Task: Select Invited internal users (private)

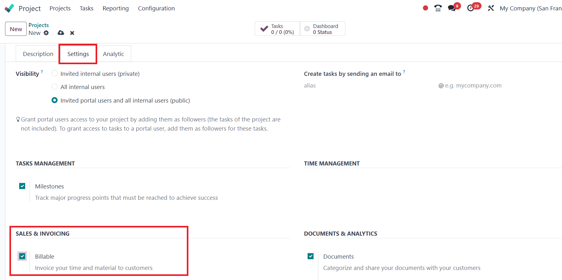Action: 54,73
